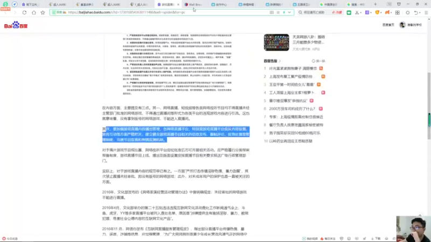Screen dimensions: 431x242
Task: Open hot item 上海发布复工复产疫情防控
Action: click(x=291, y=76)
